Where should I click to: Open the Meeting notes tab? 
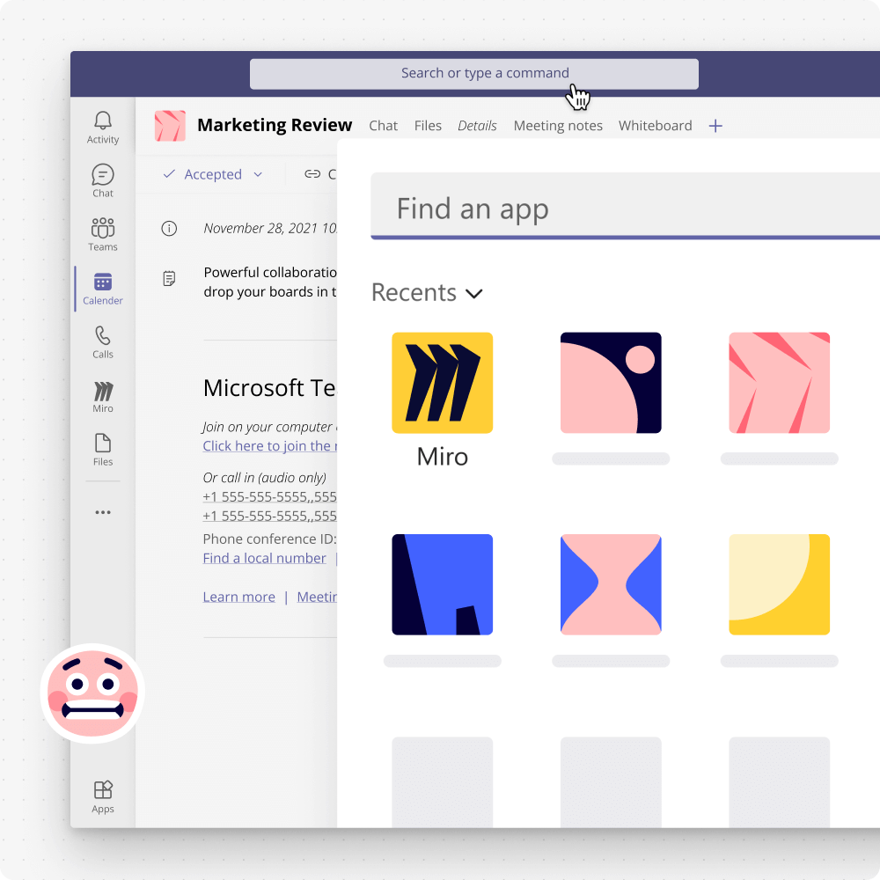click(558, 125)
